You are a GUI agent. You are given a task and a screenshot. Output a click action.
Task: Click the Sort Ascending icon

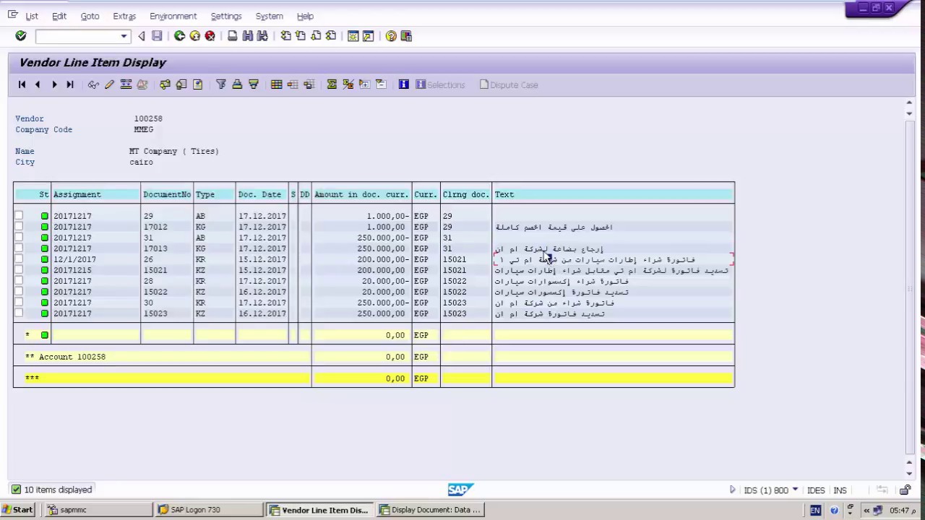pos(237,84)
